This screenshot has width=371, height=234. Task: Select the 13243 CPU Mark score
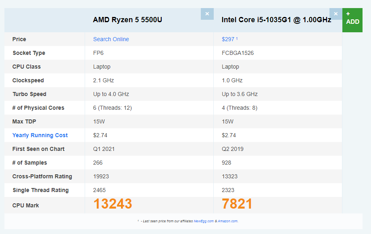pyautogui.click(x=113, y=204)
